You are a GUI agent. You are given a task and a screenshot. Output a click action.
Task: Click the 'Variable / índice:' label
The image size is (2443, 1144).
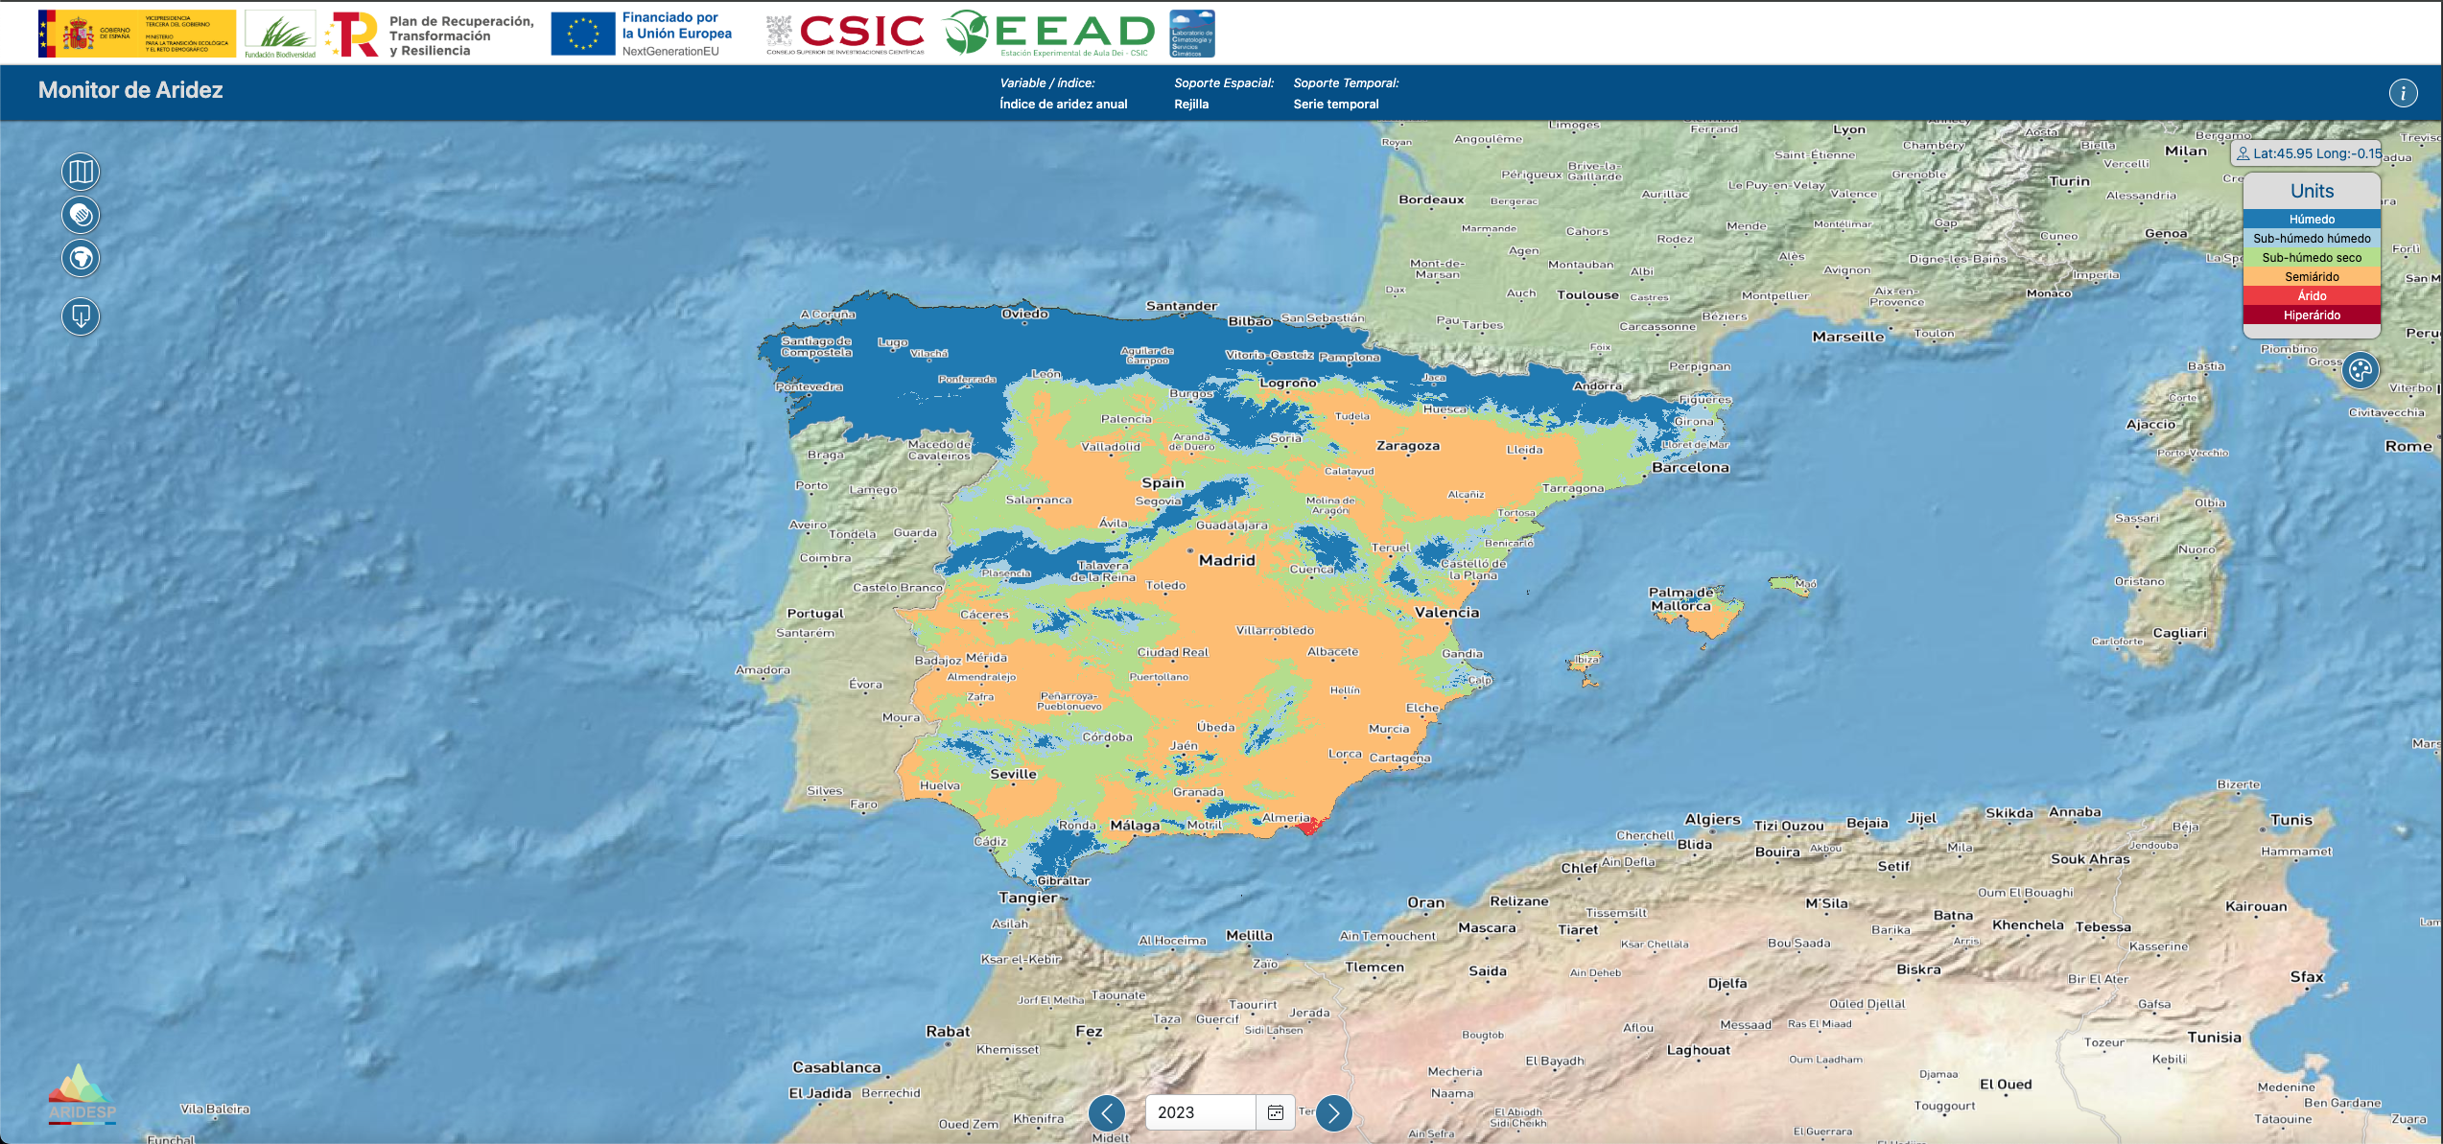click(x=1047, y=83)
